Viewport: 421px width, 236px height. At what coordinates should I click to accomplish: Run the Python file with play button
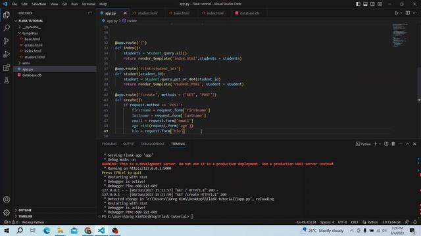[396, 13]
